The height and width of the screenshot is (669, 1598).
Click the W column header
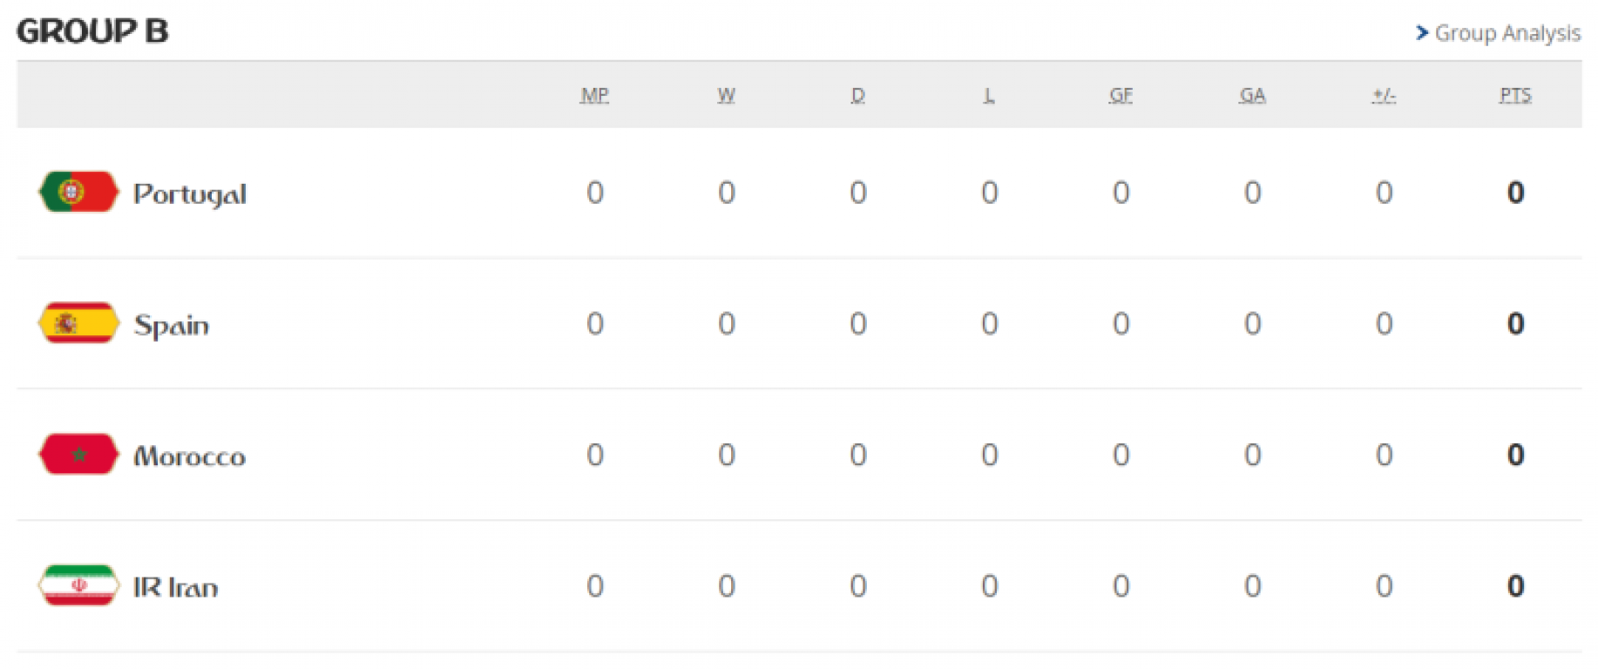click(x=726, y=95)
